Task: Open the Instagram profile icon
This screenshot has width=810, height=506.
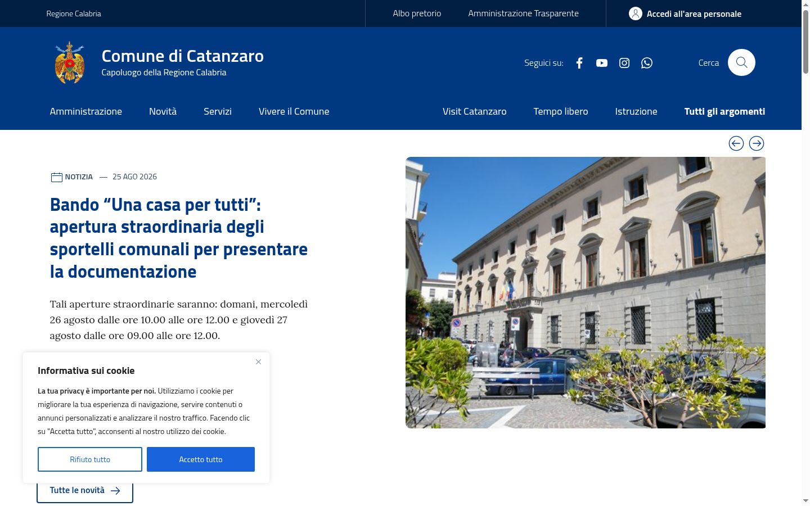Action: [x=624, y=63]
